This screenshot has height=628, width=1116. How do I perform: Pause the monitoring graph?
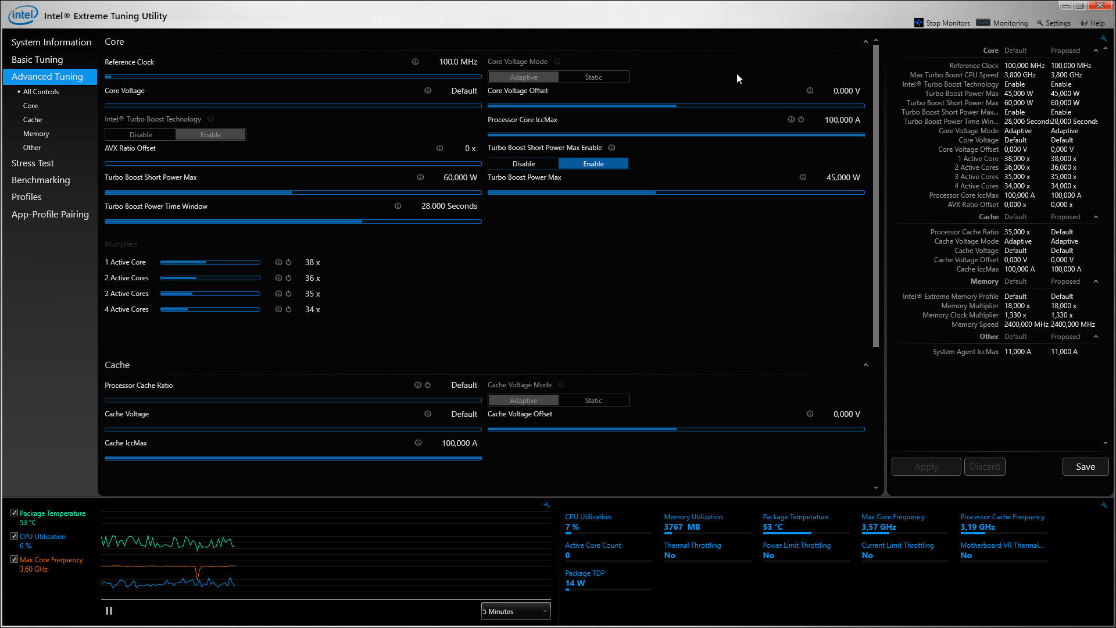tap(109, 611)
